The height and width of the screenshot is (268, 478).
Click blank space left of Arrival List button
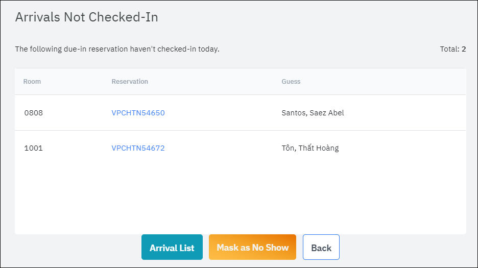77,248
